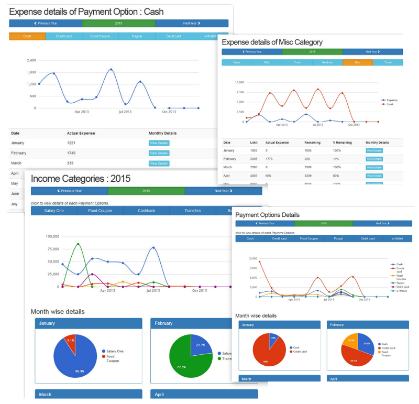Image resolution: width=419 pixels, height=404 pixels.
Task: Open Debit card tab in Payment Options Details
Action: (x=368, y=238)
